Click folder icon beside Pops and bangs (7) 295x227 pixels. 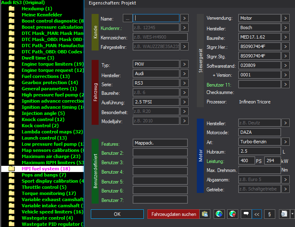[12, 175]
